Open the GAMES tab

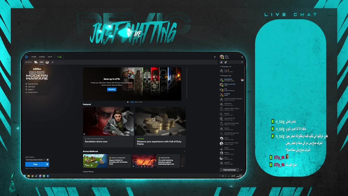42,57
